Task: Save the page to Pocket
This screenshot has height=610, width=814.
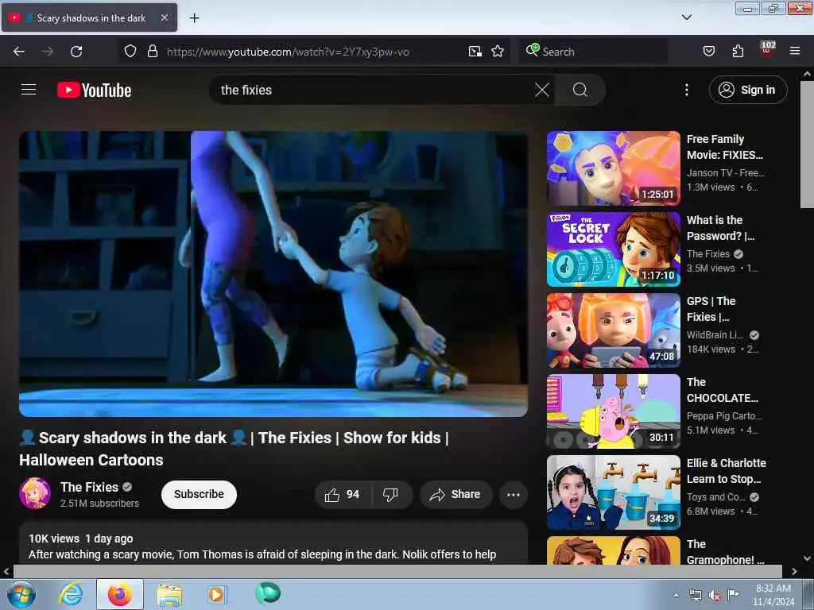Action: pyautogui.click(x=708, y=52)
